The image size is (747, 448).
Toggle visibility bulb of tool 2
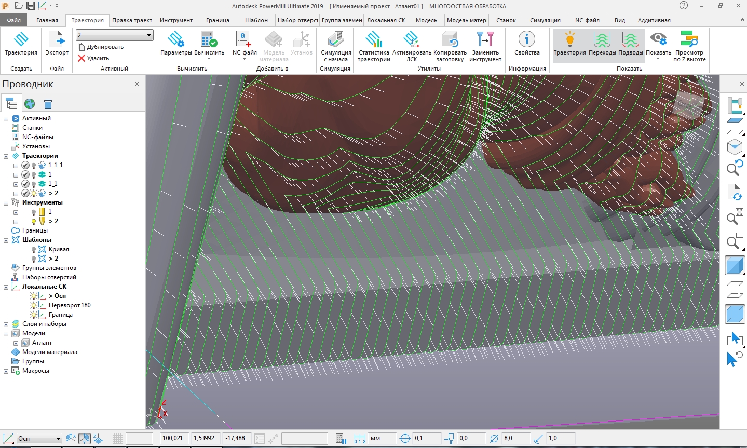[x=34, y=221]
